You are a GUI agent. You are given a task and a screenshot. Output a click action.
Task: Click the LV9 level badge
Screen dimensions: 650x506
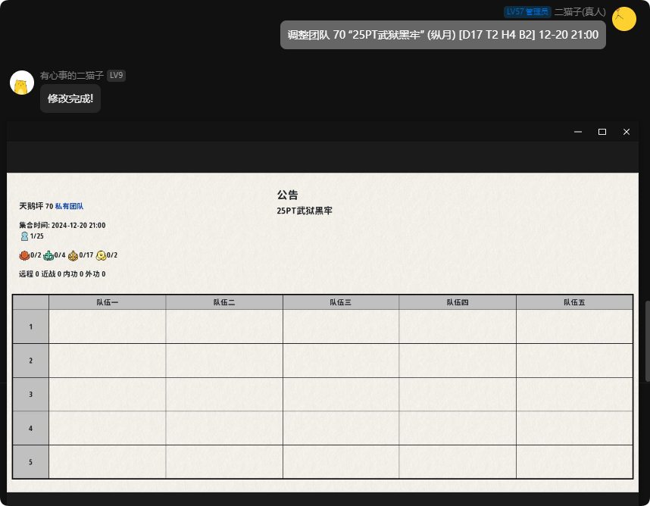tap(116, 75)
